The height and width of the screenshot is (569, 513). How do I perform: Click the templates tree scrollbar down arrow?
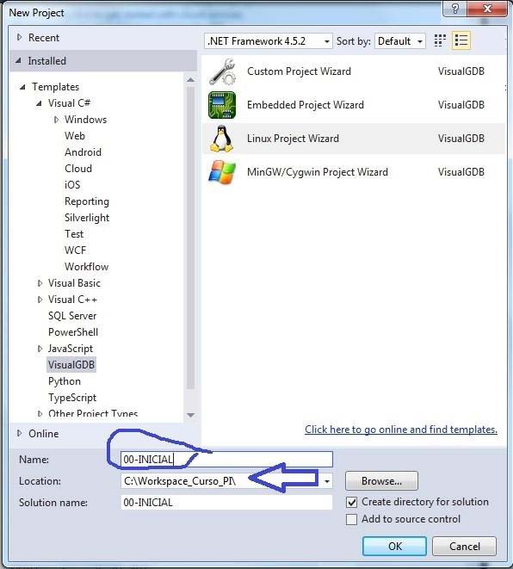click(190, 415)
